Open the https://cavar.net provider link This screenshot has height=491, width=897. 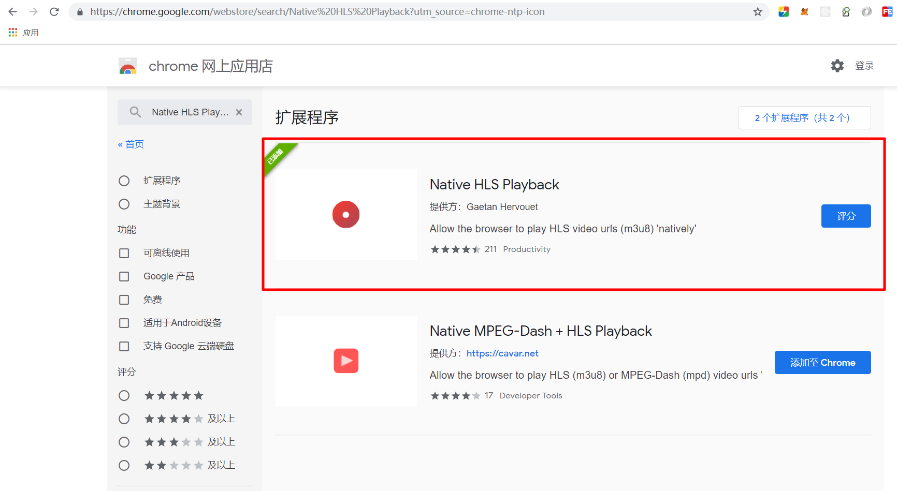point(502,353)
